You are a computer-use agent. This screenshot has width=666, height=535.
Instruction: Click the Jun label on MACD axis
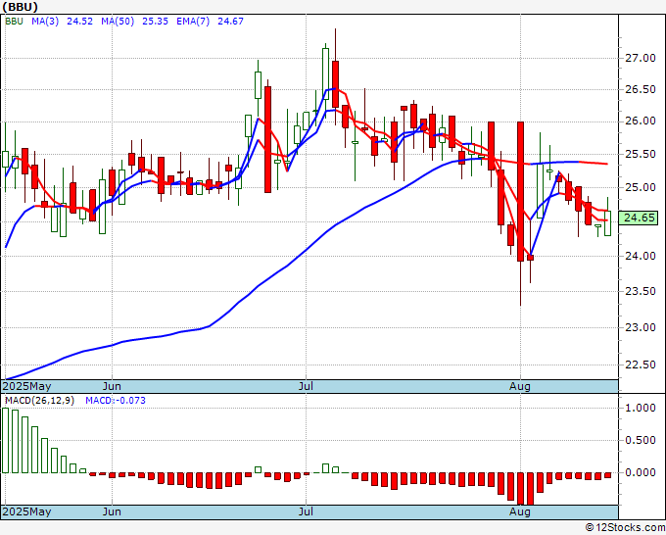(112, 511)
